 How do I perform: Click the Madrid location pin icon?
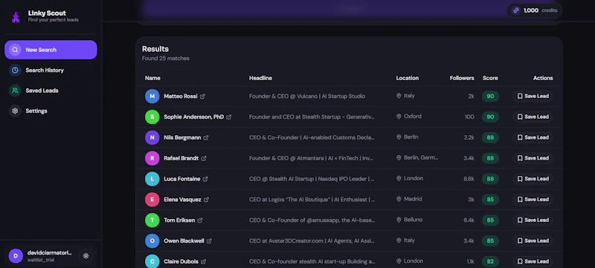click(x=399, y=199)
